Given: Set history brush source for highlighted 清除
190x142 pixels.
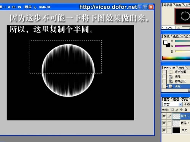Looking at the screenshot, I should pyautogui.click(x=164, y=86).
